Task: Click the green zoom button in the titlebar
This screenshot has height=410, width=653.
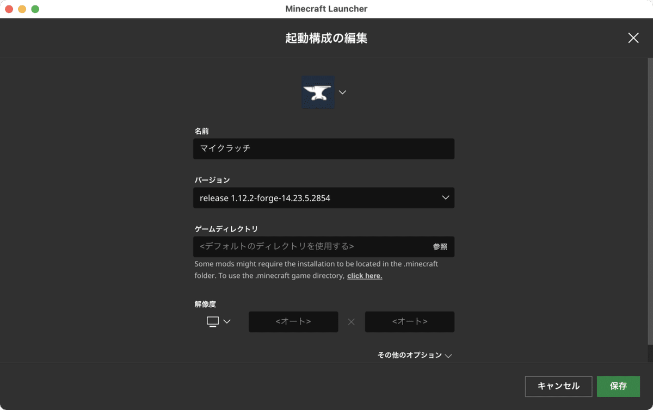Action: click(x=35, y=9)
